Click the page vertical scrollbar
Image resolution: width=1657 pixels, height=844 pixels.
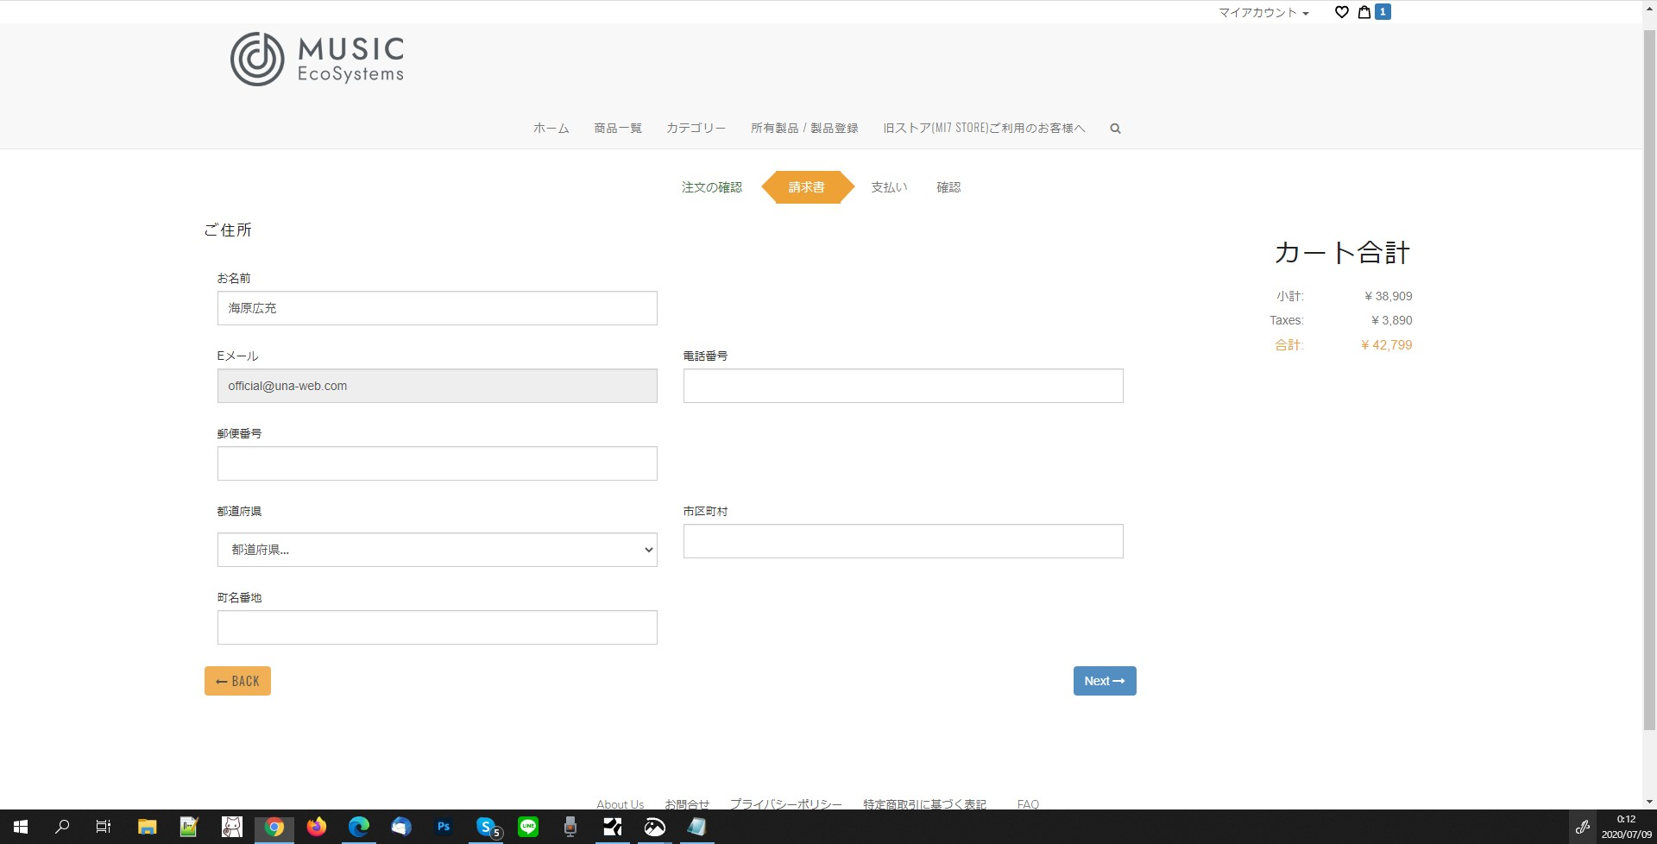tap(1649, 380)
